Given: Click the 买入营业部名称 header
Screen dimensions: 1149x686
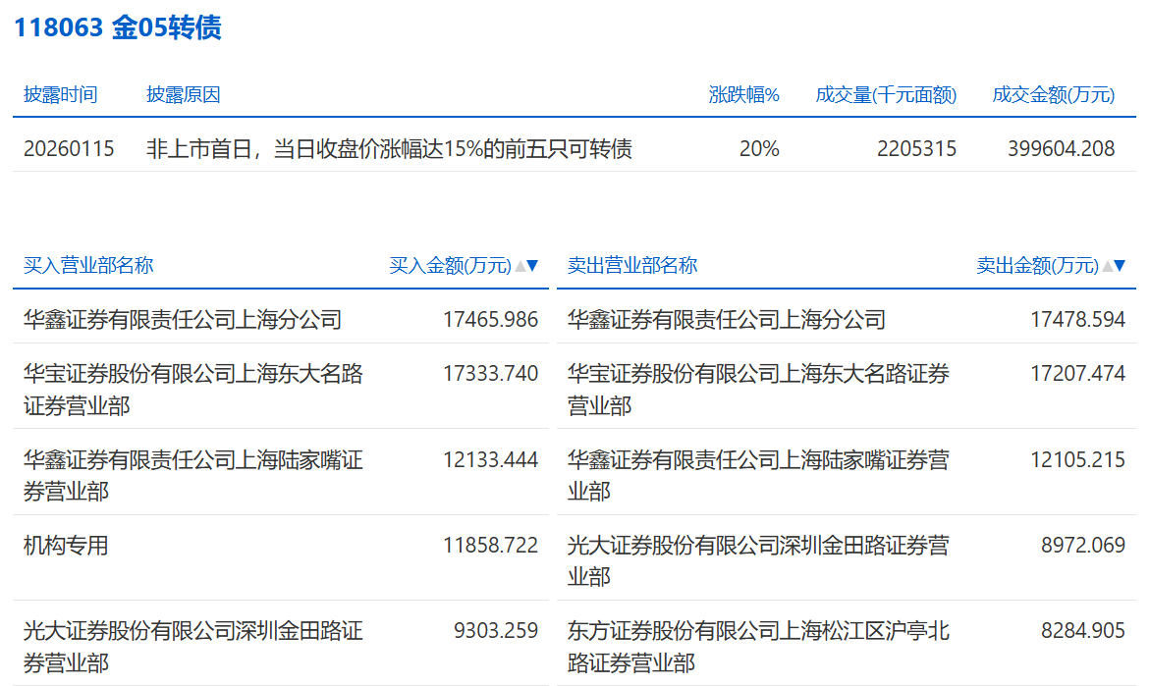Looking at the screenshot, I should 88,265.
